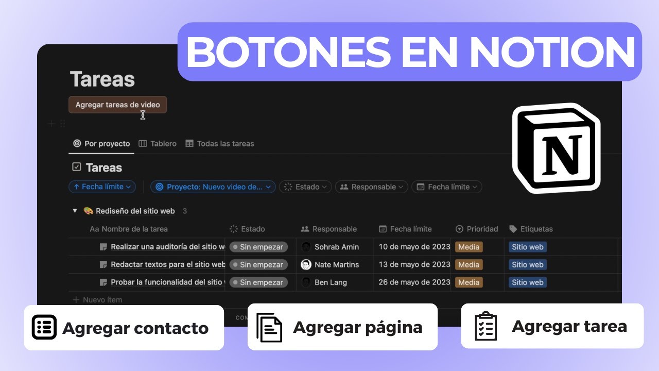This screenshot has height=371, width=659.
Task: Click the list icon on Agregar contacto
Action: point(44,327)
